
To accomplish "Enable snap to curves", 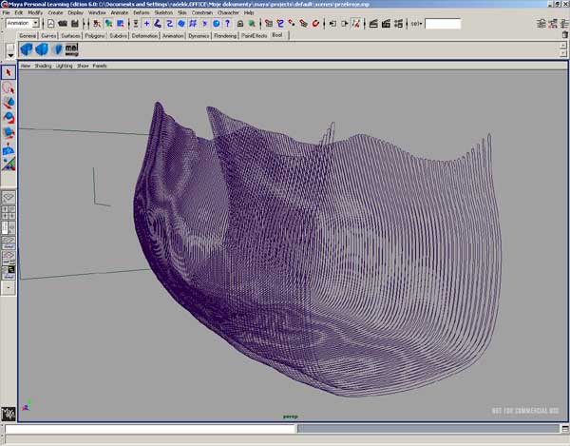I will pos(280,24).
